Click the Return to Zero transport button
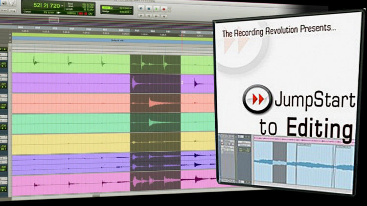Viewport: 367px width, 206px height. (x=141, y=16)
